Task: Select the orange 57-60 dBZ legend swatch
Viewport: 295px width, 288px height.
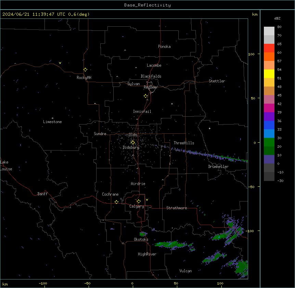Action: [269, 56]
